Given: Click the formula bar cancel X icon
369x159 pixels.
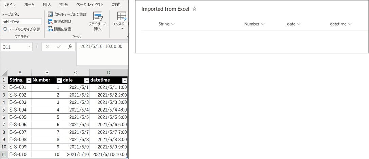Looking at the screenshot, I should coord(47,47).
